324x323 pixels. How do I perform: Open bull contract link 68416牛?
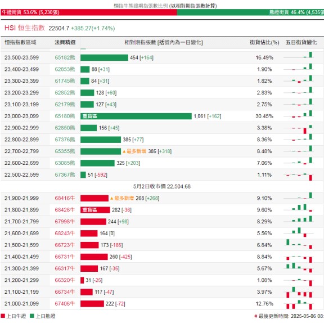(65, 198)
